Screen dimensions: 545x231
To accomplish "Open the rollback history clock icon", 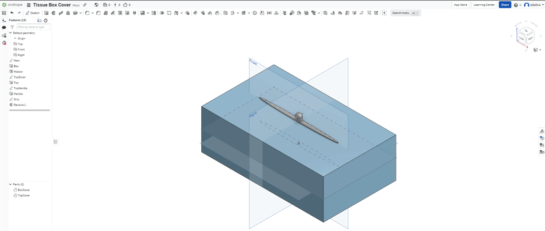I will 46,21.
